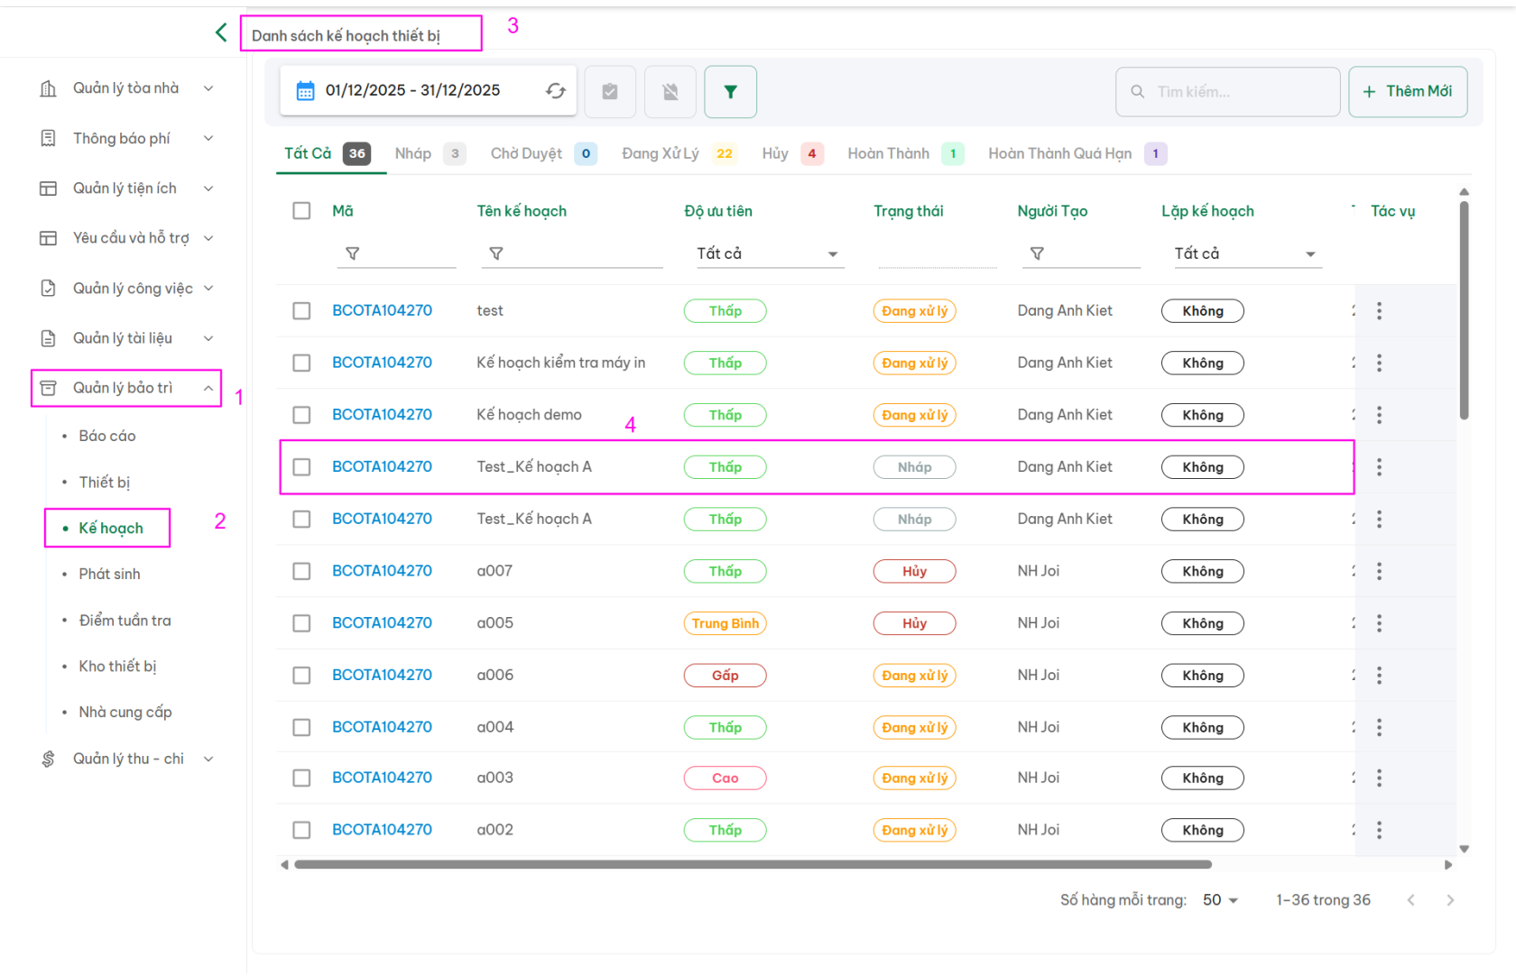The height and width of the screenshot is (976, 1516).
Task: Click the horizontal scrollbar below the table
Action: tap(753, 865)
